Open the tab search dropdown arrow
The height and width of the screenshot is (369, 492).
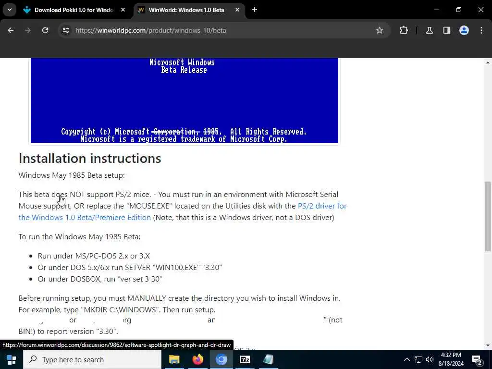[x=10, y=10]
